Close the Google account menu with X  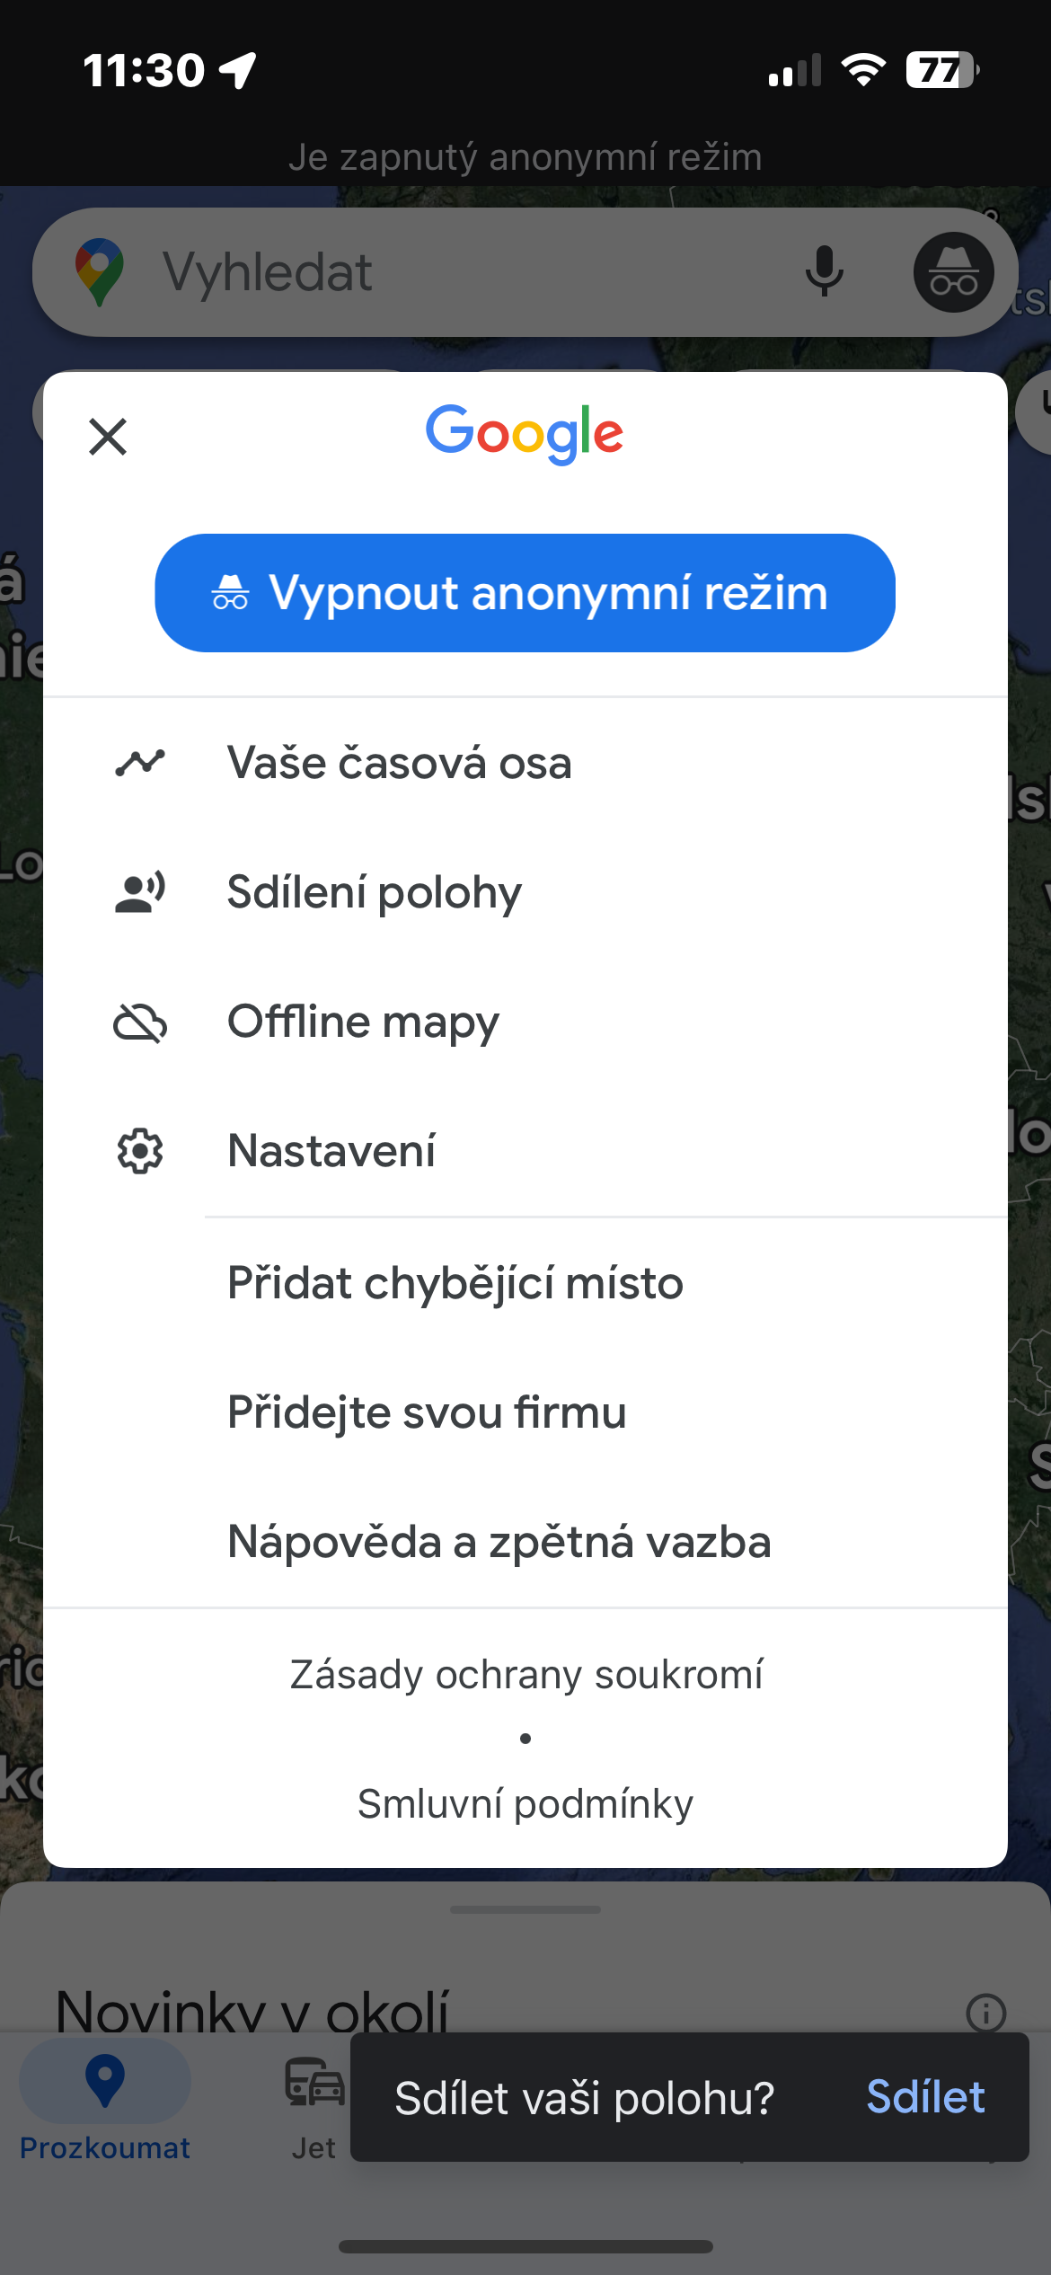(108, 438)
